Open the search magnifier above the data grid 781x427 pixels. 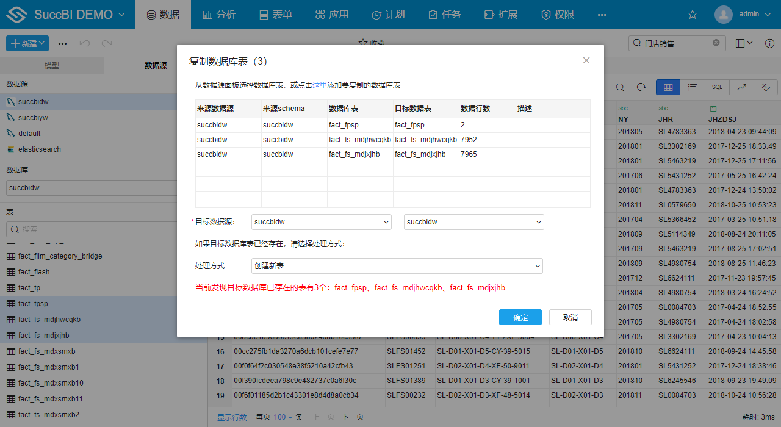620,87
